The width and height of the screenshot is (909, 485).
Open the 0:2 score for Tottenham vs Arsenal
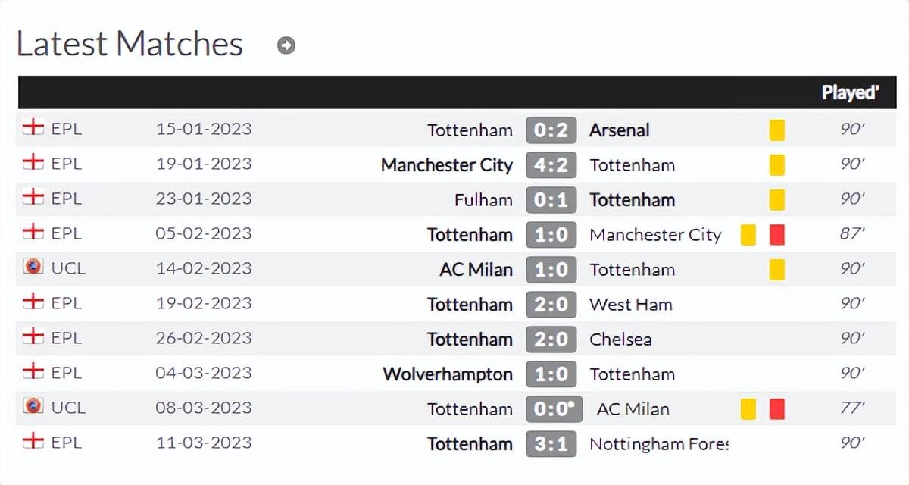coord(551,130)
